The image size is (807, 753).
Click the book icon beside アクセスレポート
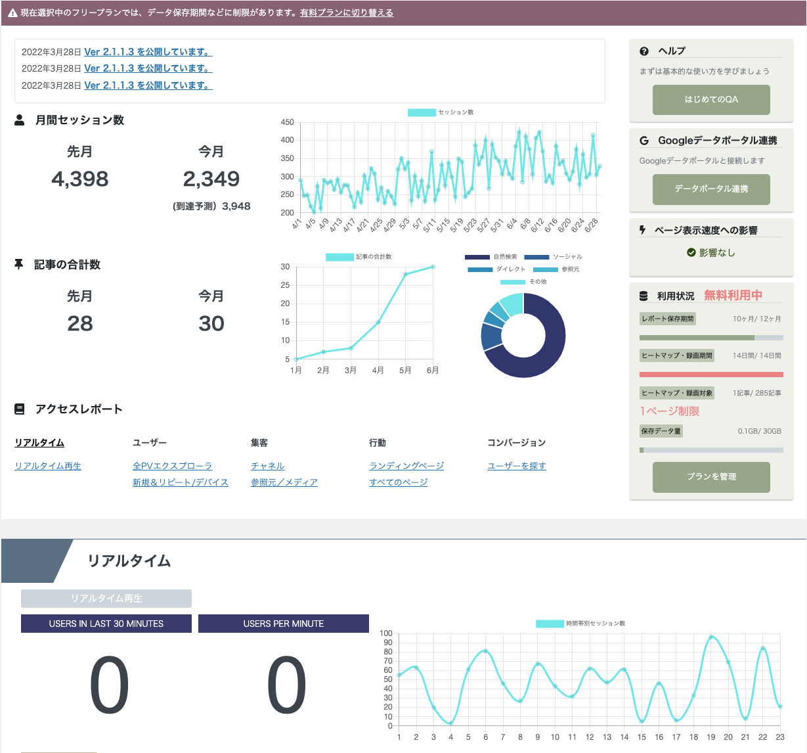pyautogui.click(x=20, y=409)
